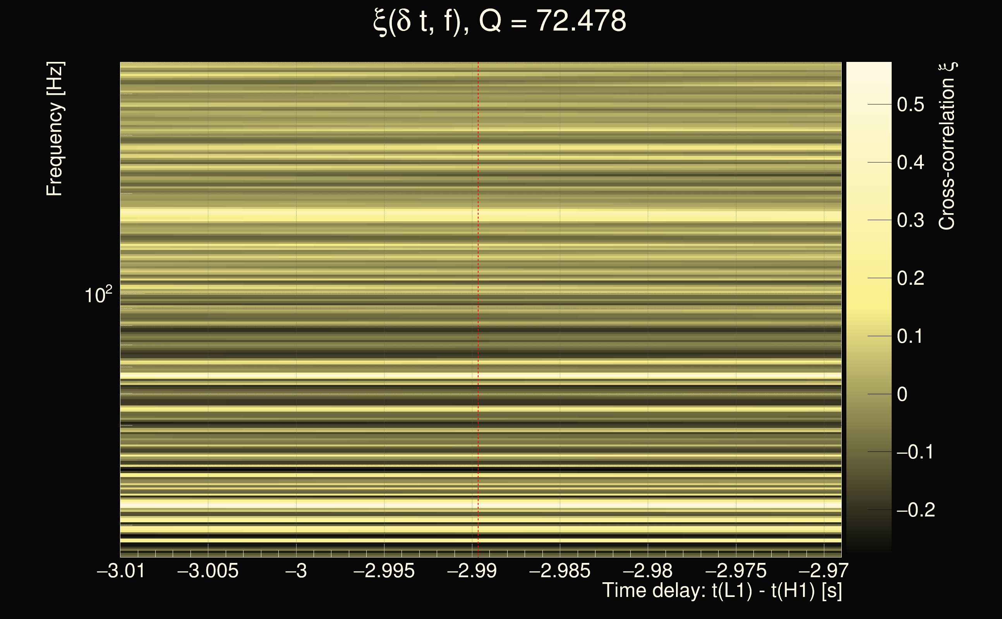Click the plot title showing Q = 72.478

(500, 21)
